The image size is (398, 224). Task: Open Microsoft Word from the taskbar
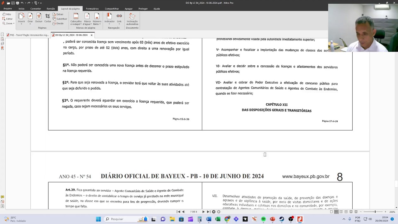coord(209,219)
